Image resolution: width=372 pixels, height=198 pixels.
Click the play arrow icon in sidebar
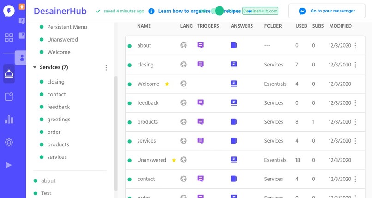(9, 165)
